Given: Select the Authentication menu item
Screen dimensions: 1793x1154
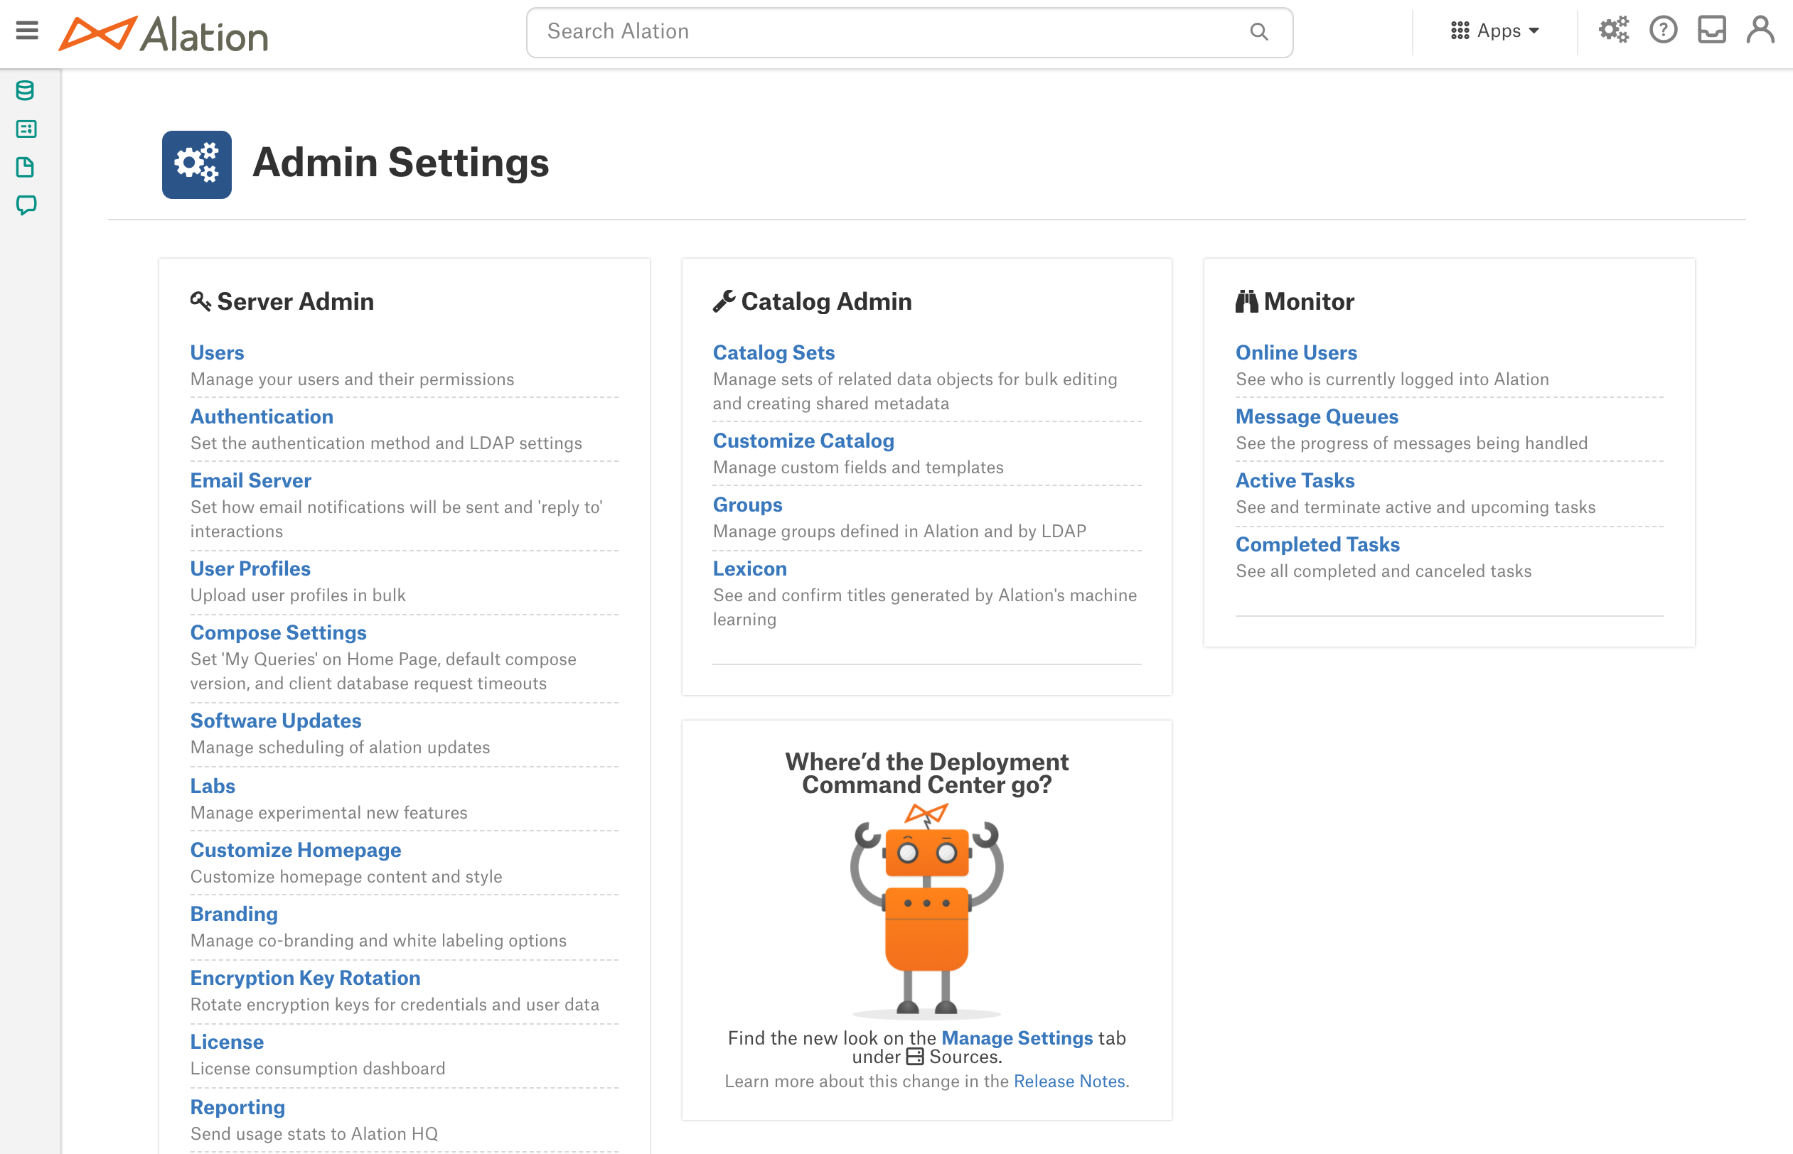Looking at the screenshot, I should tap(262, 417).
